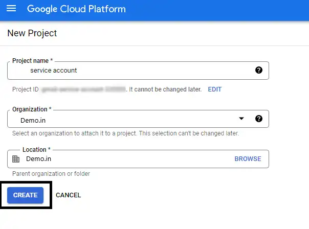This screenshot has height=229, width=309.
Task: Open the help icon for Organization
Action: [259, 119]
